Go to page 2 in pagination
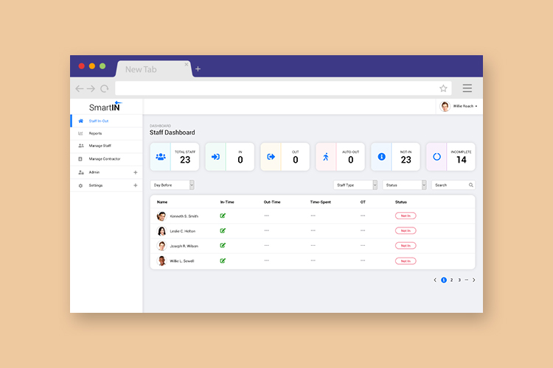This screenshot has width=553, height=368. (452, 280)
